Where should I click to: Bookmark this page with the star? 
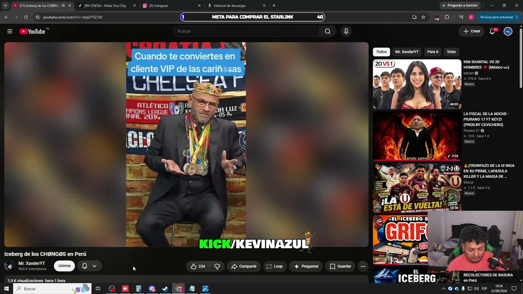click(x=423, y=17)
